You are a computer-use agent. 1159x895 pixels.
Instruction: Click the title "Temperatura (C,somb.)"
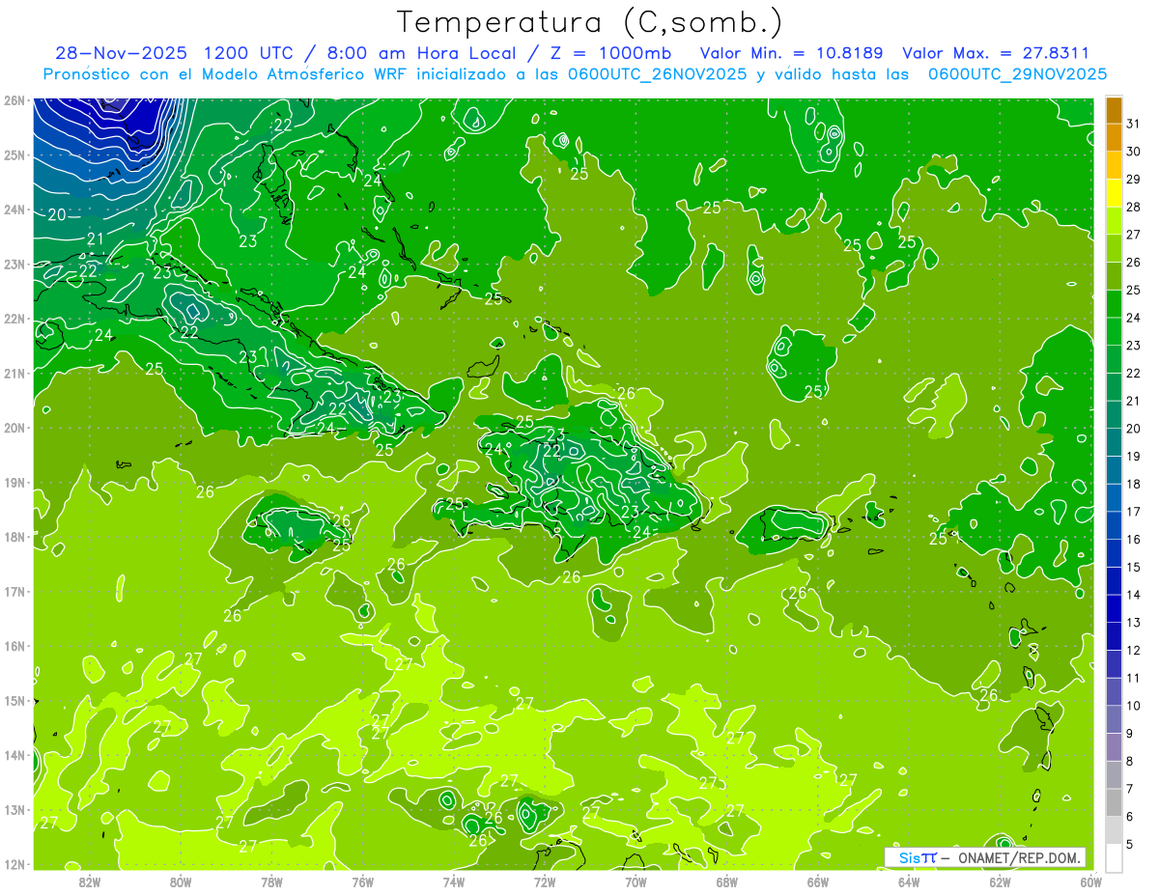coord(590,23)
